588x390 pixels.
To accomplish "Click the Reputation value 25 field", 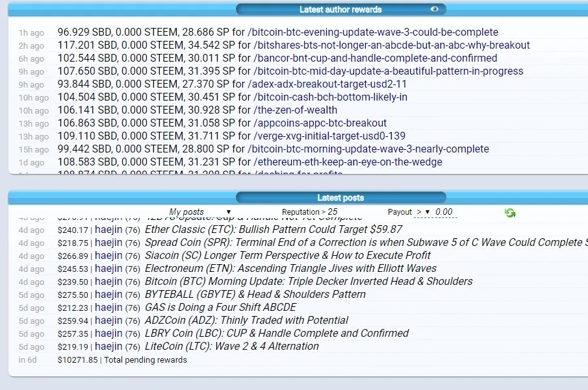I will point(333,212).
